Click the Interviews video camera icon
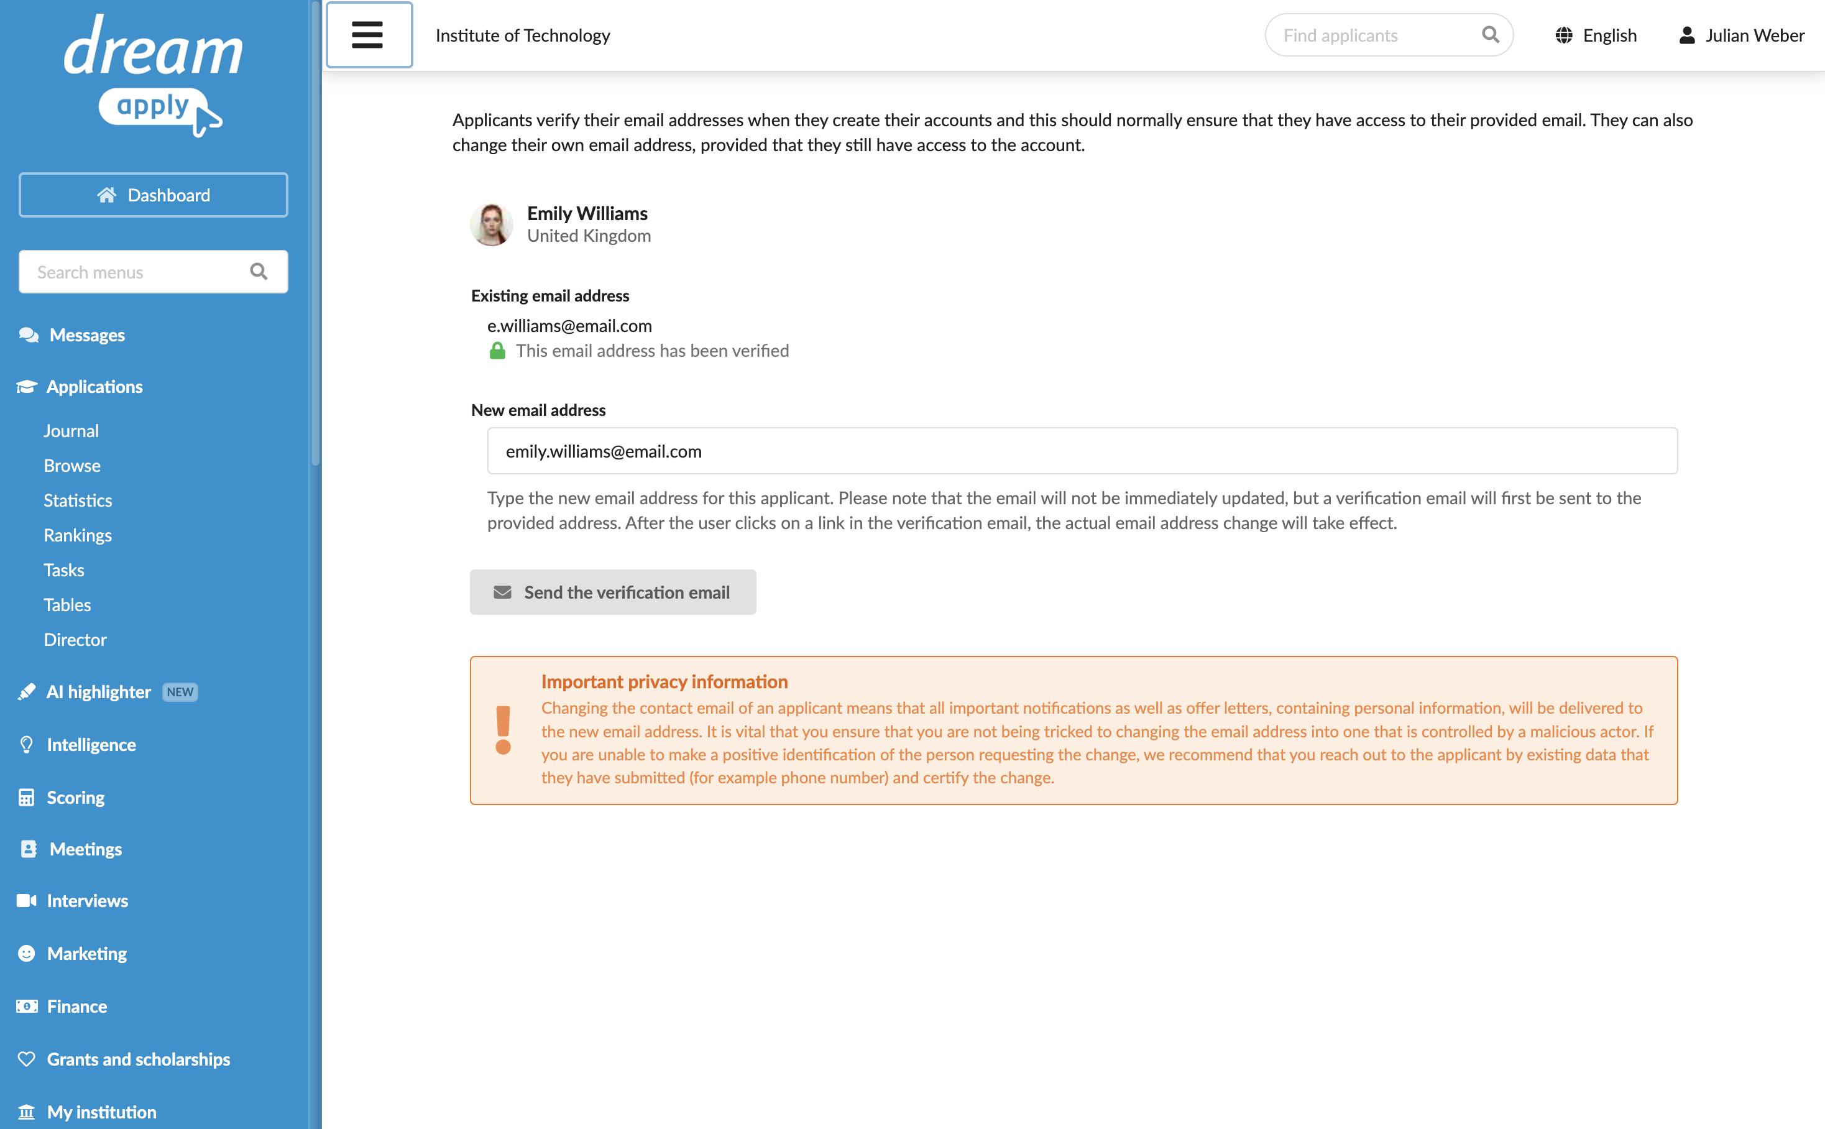Screen dimensions: 1825x1129 [26, 900]
